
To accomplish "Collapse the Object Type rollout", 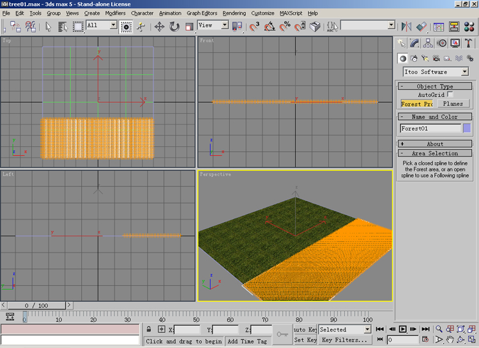I will 435,86.
